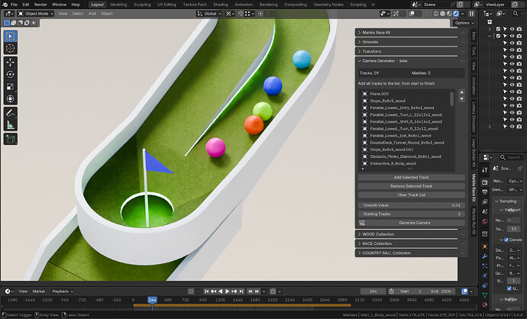Toggle the Denoise checkbox
The image size is (527, 319).
tap(506, 240)
